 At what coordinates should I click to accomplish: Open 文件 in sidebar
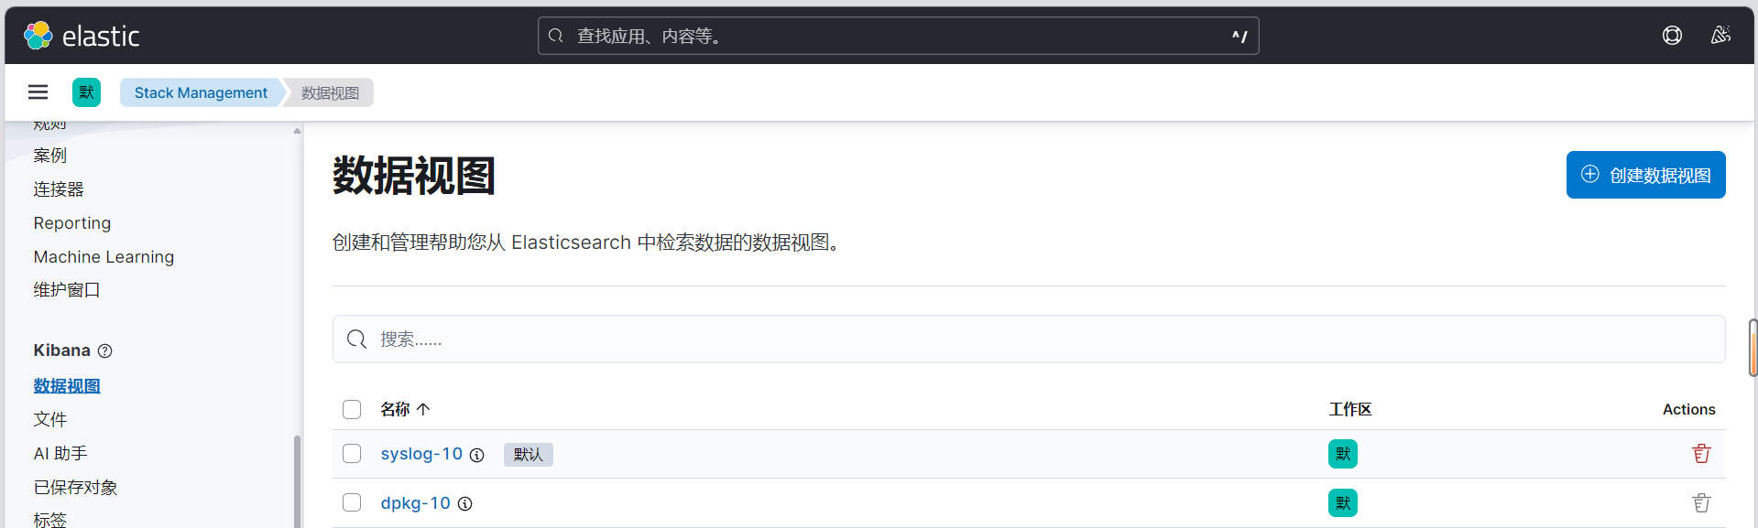[x=50, y=419]
